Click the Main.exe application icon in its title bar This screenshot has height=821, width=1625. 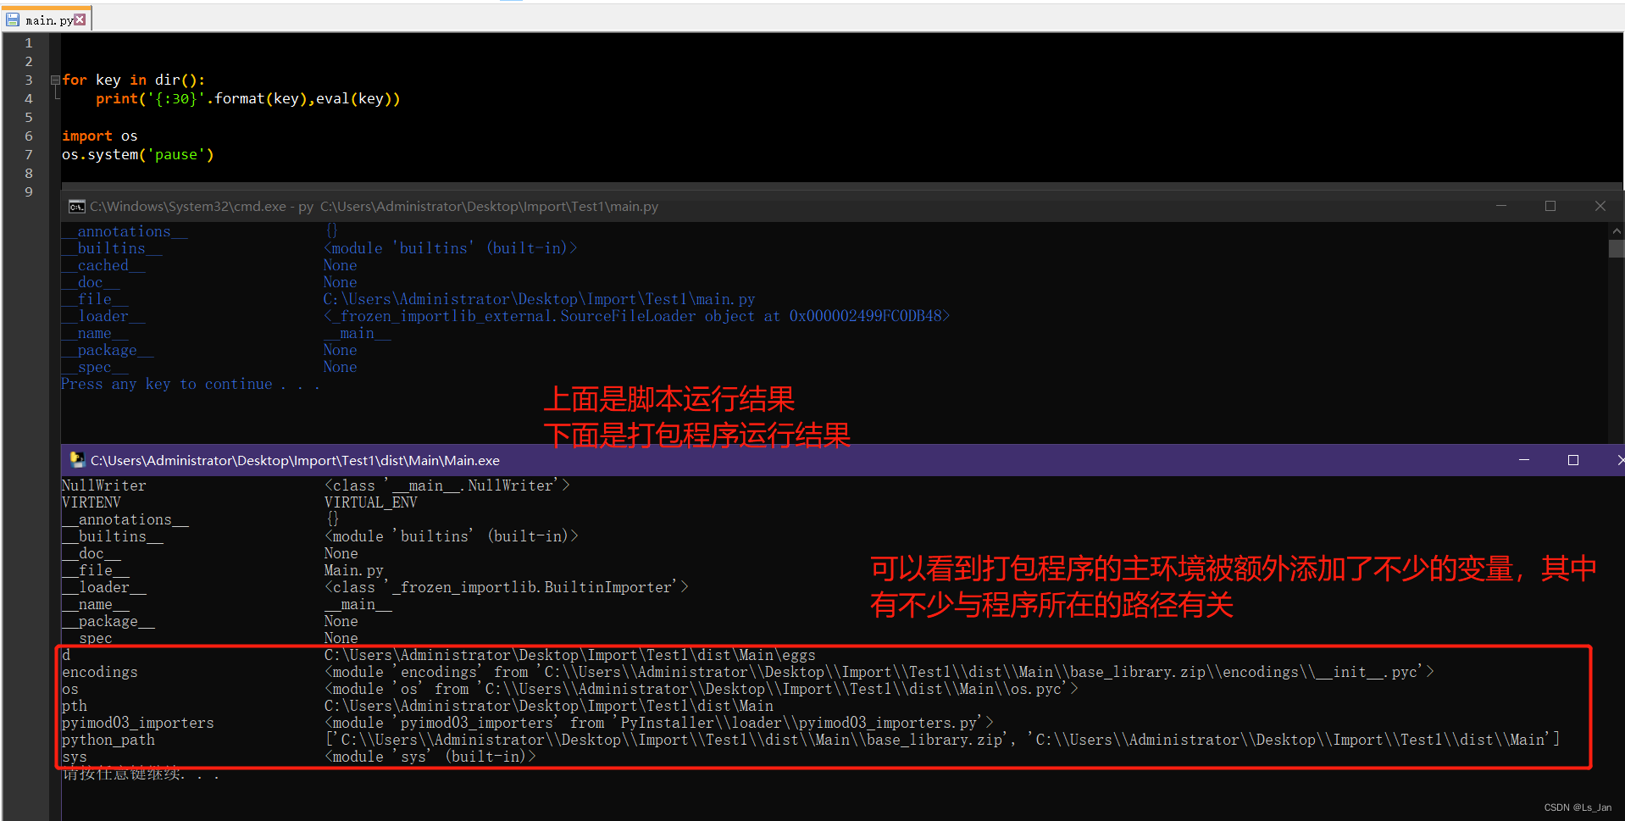point(78,460)
